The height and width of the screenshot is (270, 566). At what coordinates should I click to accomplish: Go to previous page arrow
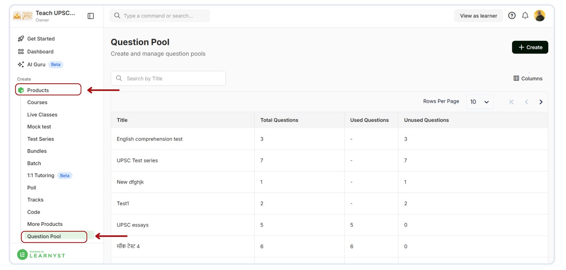point(526,102)
